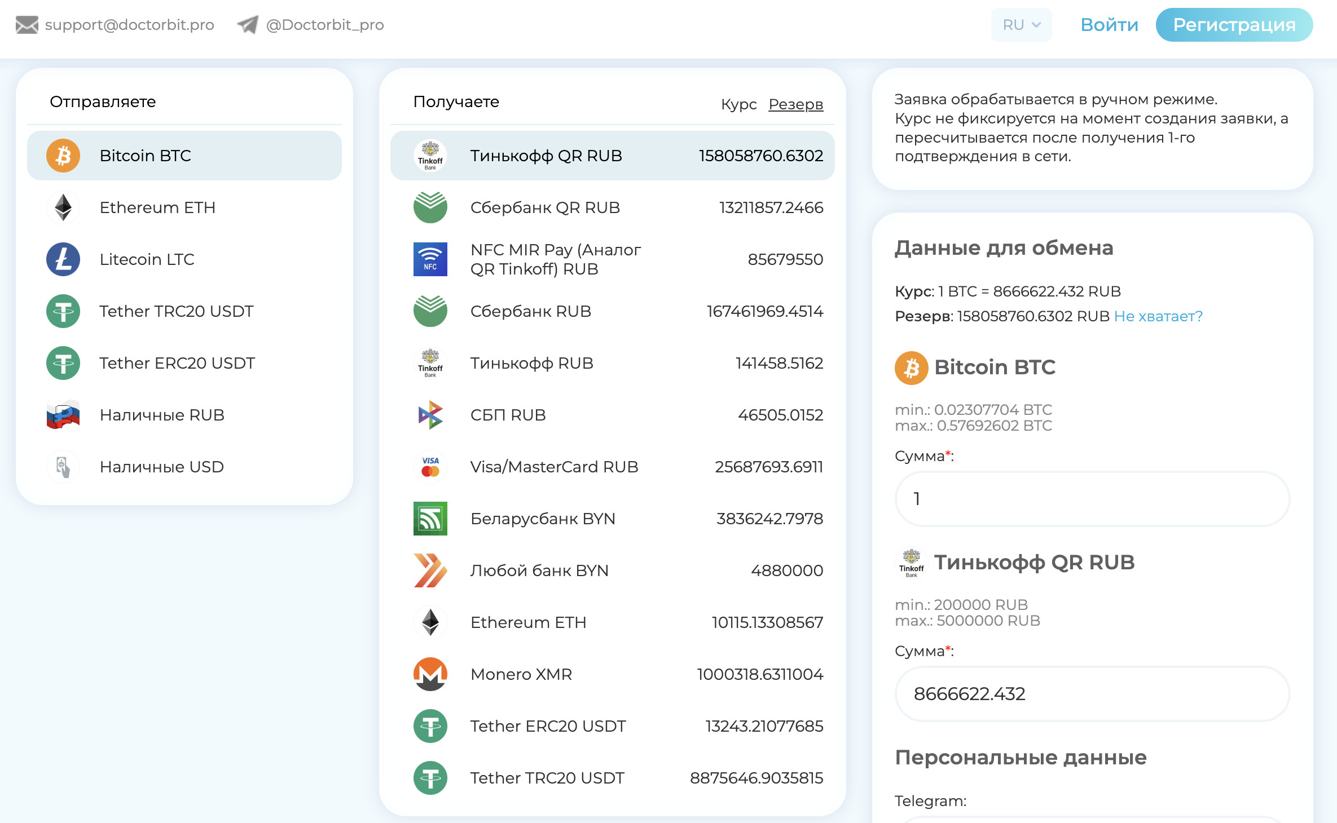Switch sorting to Курс column
The height and width of the screenshot is (823, 1337).
738,104
